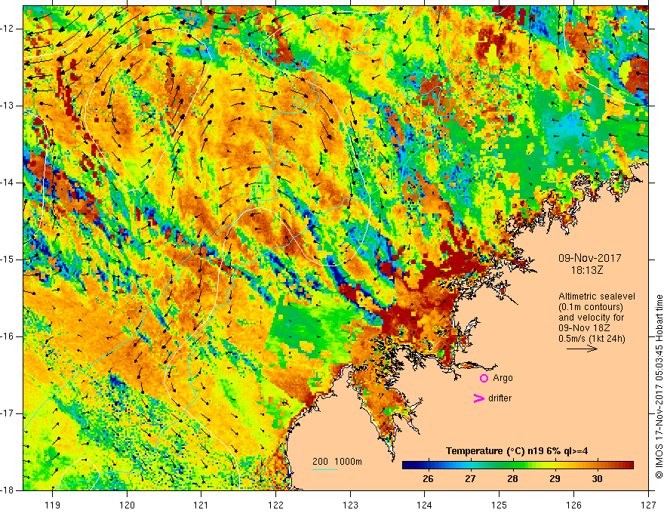The height and width of the screenshot is (513, 664).
Task: Click the time label 18:13Z
Action: pos(587,270)
